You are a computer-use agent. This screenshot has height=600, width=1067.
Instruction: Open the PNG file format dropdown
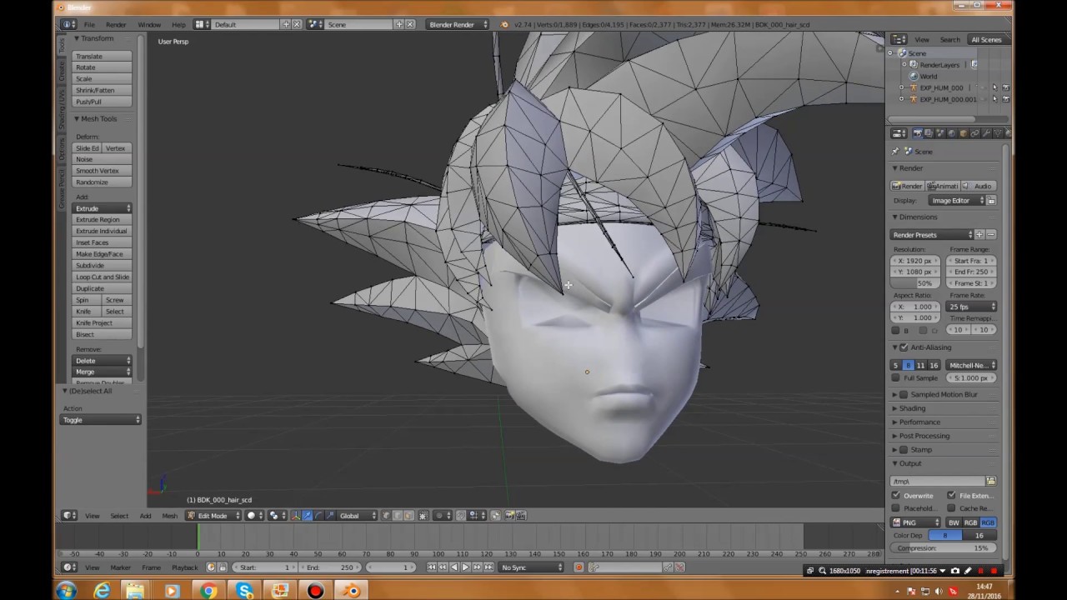(916, 522)
